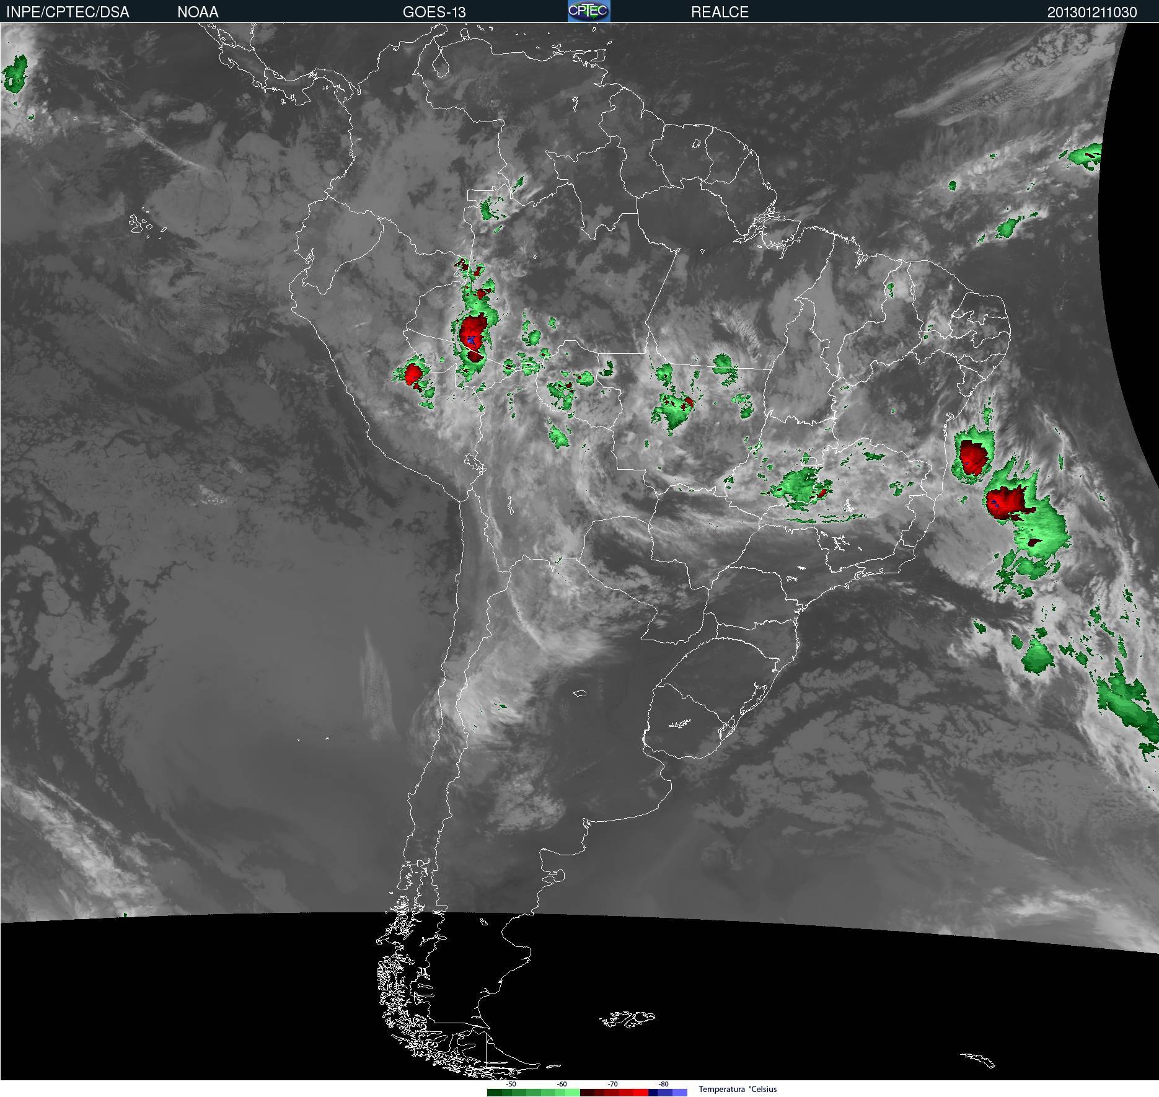Click the dark navy blue legend swatch
Viewport: 1159px width, 1097px height.
pos(653,1093)
